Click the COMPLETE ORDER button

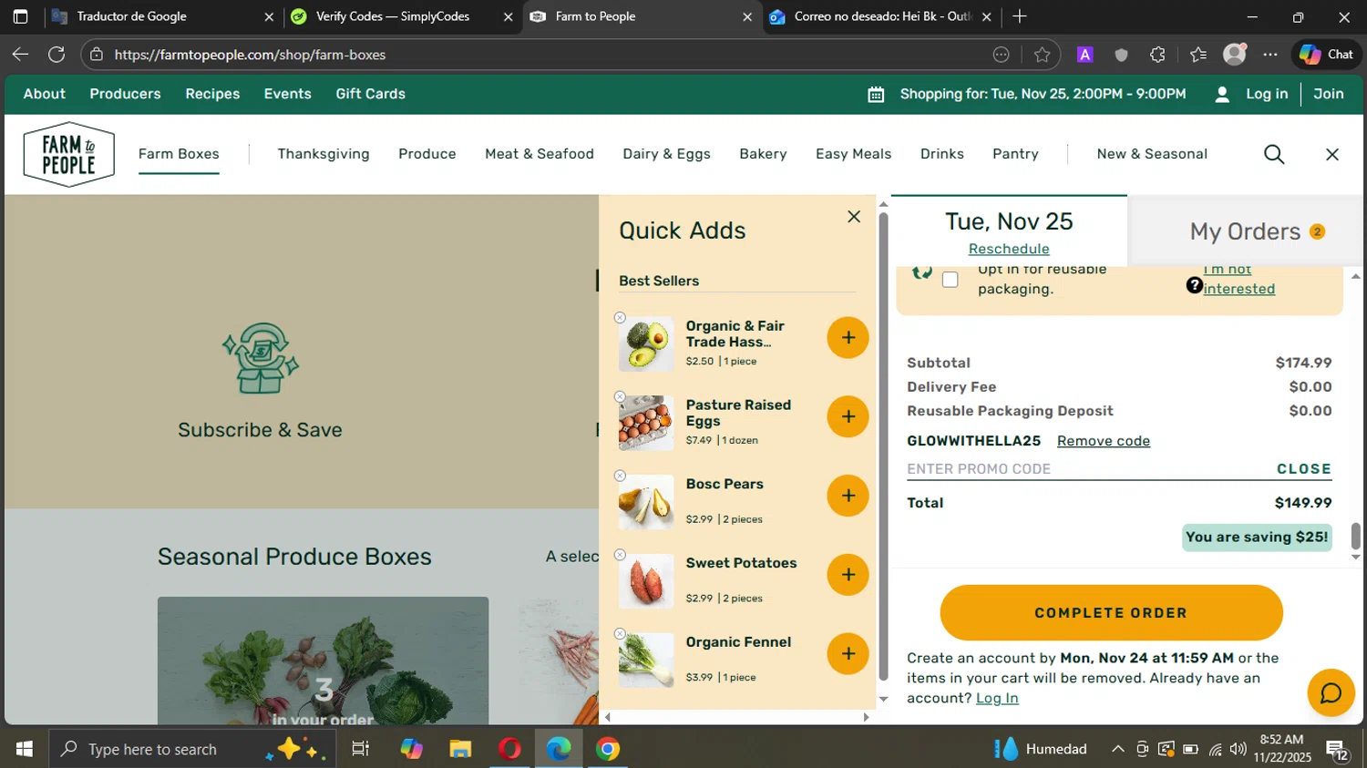pyautogui.click(x=1111, y=613)
